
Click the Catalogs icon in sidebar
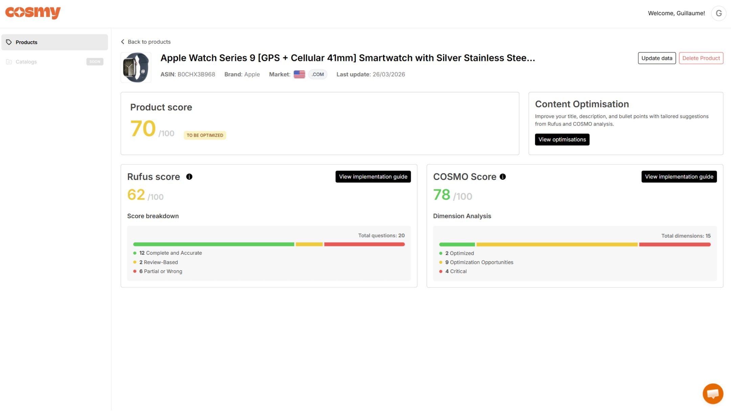pos(9,62)
